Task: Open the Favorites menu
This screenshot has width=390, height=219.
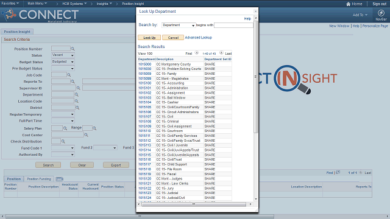Action: coord(10,4)
